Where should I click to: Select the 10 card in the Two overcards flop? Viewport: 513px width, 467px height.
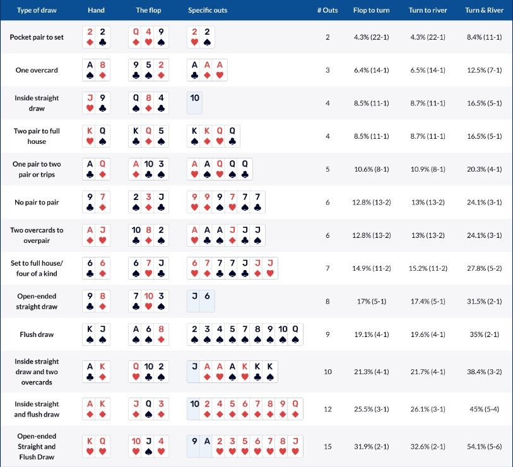click(x=136, y=235)
